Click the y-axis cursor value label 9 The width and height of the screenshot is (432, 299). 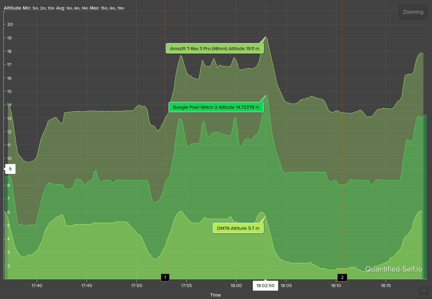(x=10, y=169)
